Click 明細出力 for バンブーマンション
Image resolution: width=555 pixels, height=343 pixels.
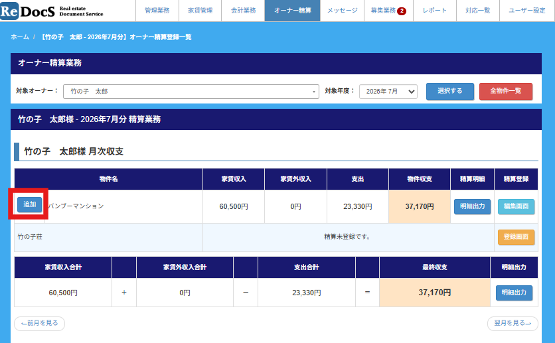click(472, 206)
